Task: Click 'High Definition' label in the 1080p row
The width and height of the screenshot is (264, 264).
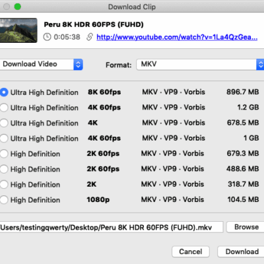Action: 35,200
